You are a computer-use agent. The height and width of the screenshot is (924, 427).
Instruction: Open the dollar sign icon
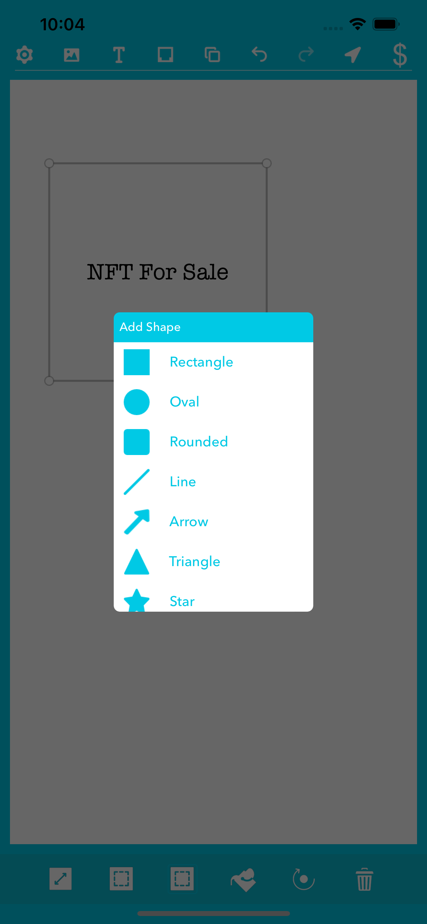(400, 55)
